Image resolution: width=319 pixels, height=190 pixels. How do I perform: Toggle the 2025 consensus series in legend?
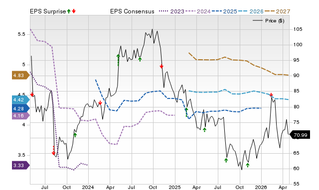click(224, 11)
